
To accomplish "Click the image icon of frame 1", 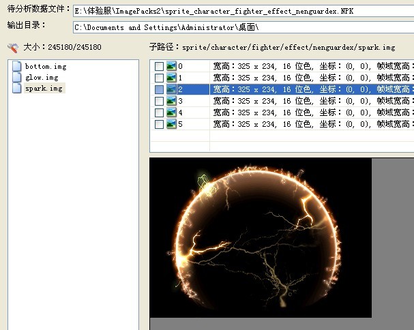I will 171,78.
